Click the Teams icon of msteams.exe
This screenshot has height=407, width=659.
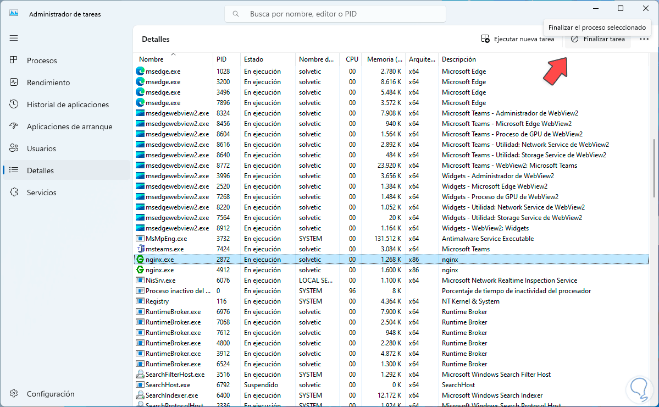[x=140, y=249]
